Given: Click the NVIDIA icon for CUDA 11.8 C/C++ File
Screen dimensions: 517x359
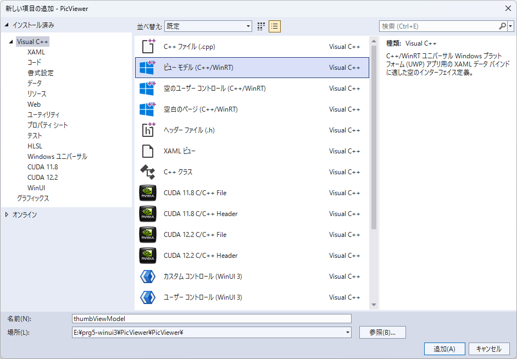Looking at the screenshot, I should tap(148, 193).
